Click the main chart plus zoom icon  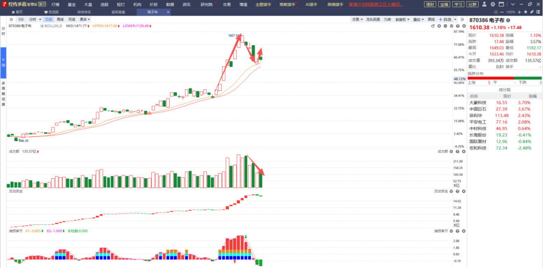point(439,26)
